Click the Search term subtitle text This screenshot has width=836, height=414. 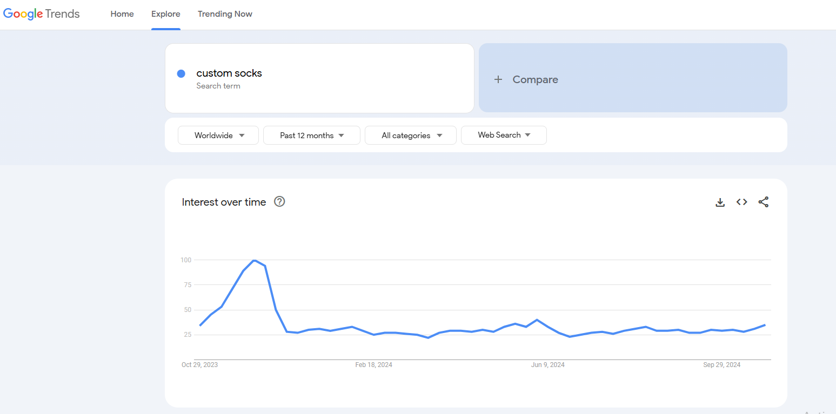(x=218, y=86)
